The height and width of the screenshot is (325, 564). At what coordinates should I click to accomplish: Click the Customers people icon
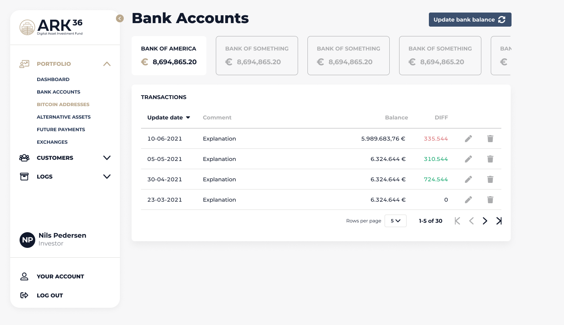point(24,158)
